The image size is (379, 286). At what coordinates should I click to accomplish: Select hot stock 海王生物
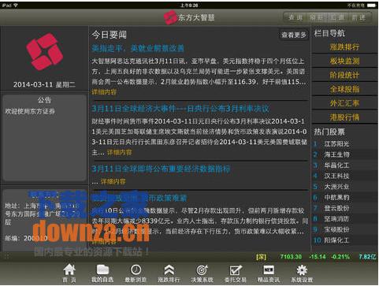click(336, 154)
